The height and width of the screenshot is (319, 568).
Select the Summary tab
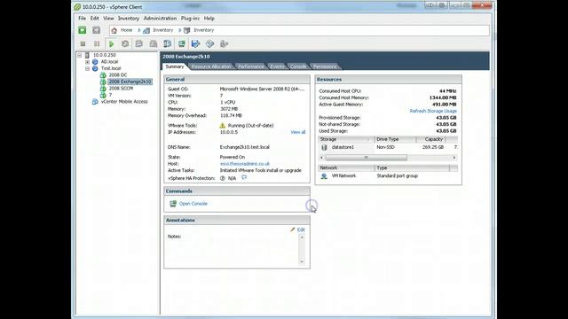point(175,66)
